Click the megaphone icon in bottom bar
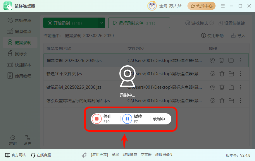This screenshot has width=255, height=161. (x=85, y=155)
